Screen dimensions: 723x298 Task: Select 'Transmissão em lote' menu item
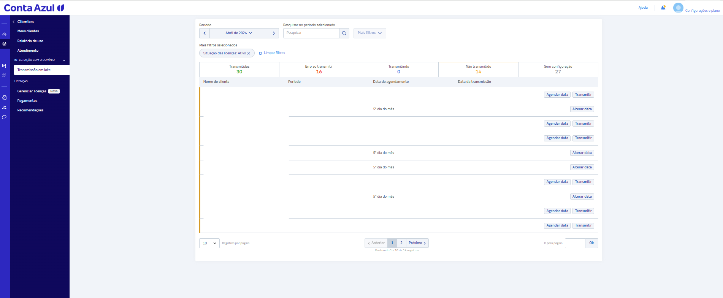(x=41, y=70)
